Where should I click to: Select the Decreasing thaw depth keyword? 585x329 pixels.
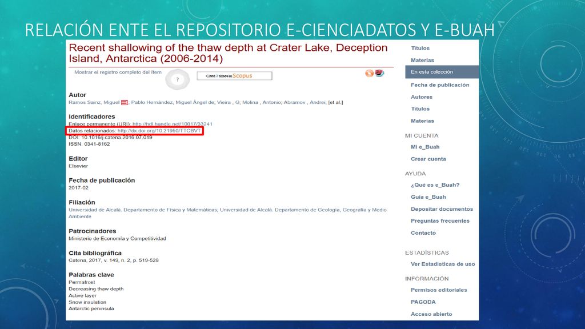(x=96, y=288)
